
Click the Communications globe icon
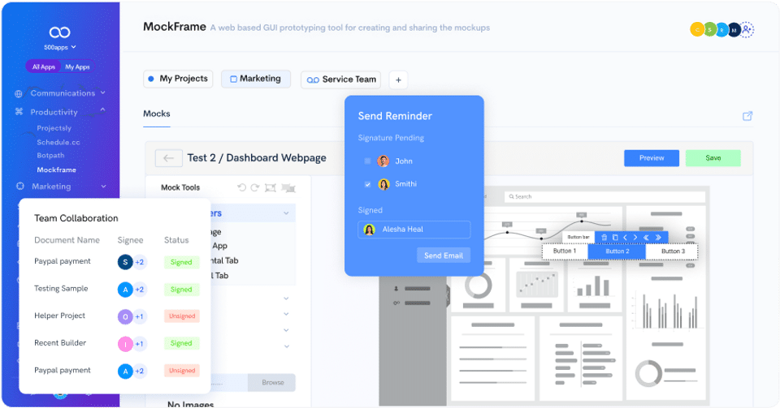[19, 93]
